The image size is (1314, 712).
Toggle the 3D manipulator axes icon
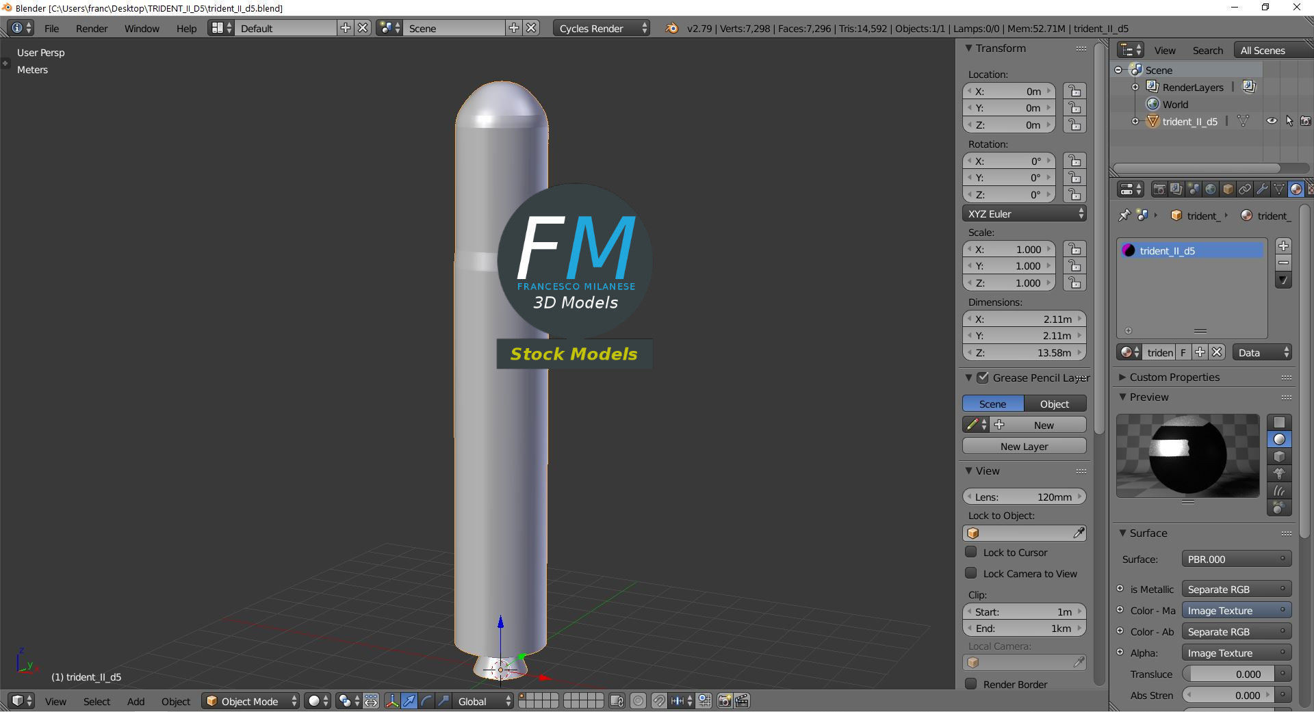click(392, 701)
